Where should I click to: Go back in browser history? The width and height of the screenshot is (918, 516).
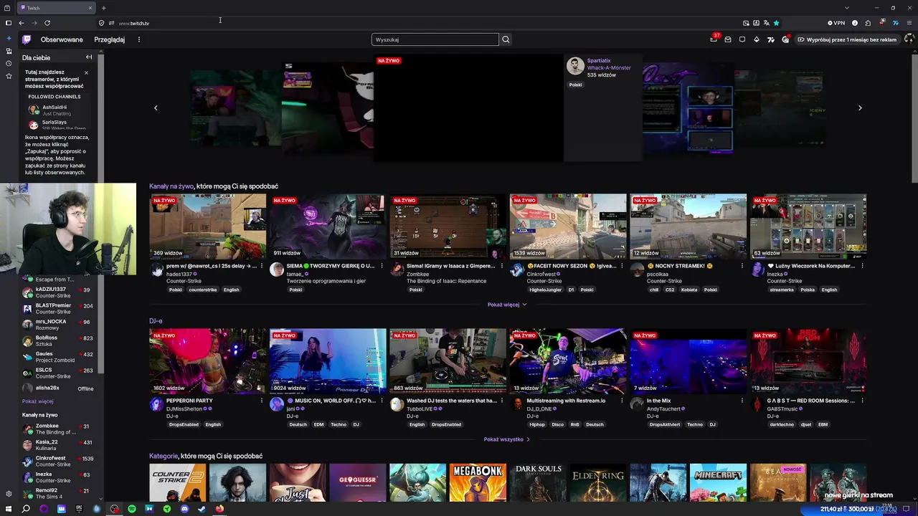[x=22, y=23]
